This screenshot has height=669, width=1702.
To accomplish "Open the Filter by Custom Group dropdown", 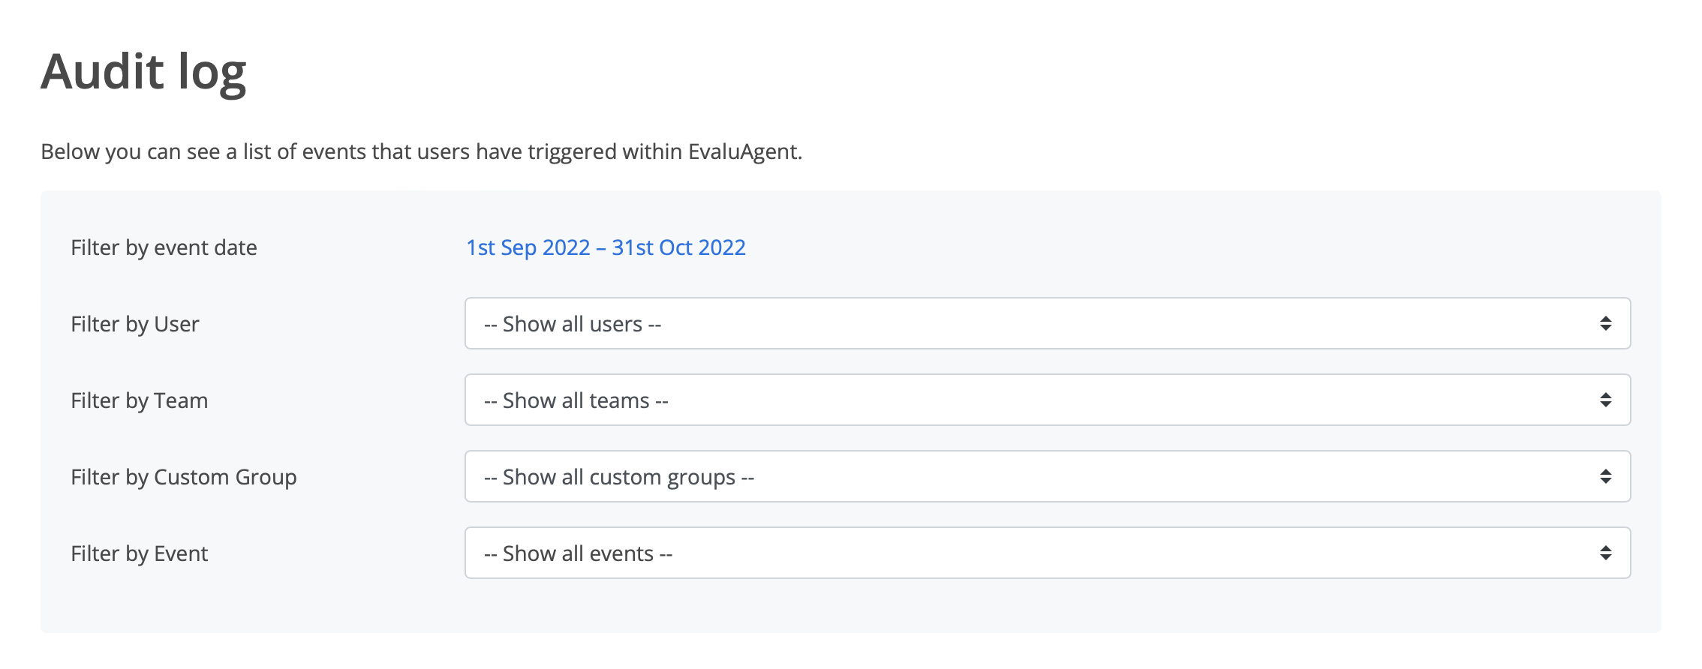I will click(x=1047, y=477).
